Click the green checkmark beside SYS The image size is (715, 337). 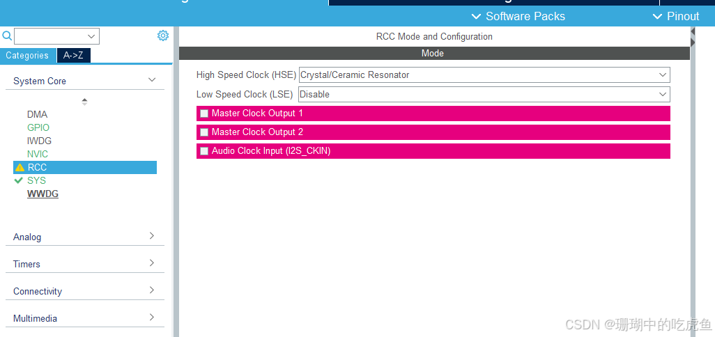tap(19, 180)
